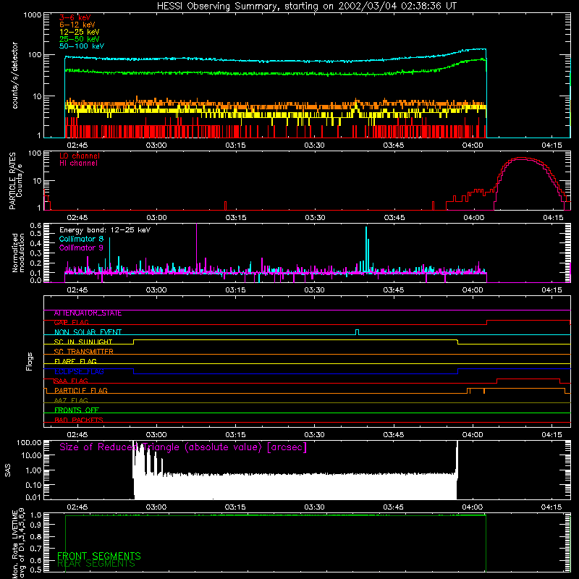Click the Energy band: 12-25 keV label
The image size is (579, 579).
[105, 230]
